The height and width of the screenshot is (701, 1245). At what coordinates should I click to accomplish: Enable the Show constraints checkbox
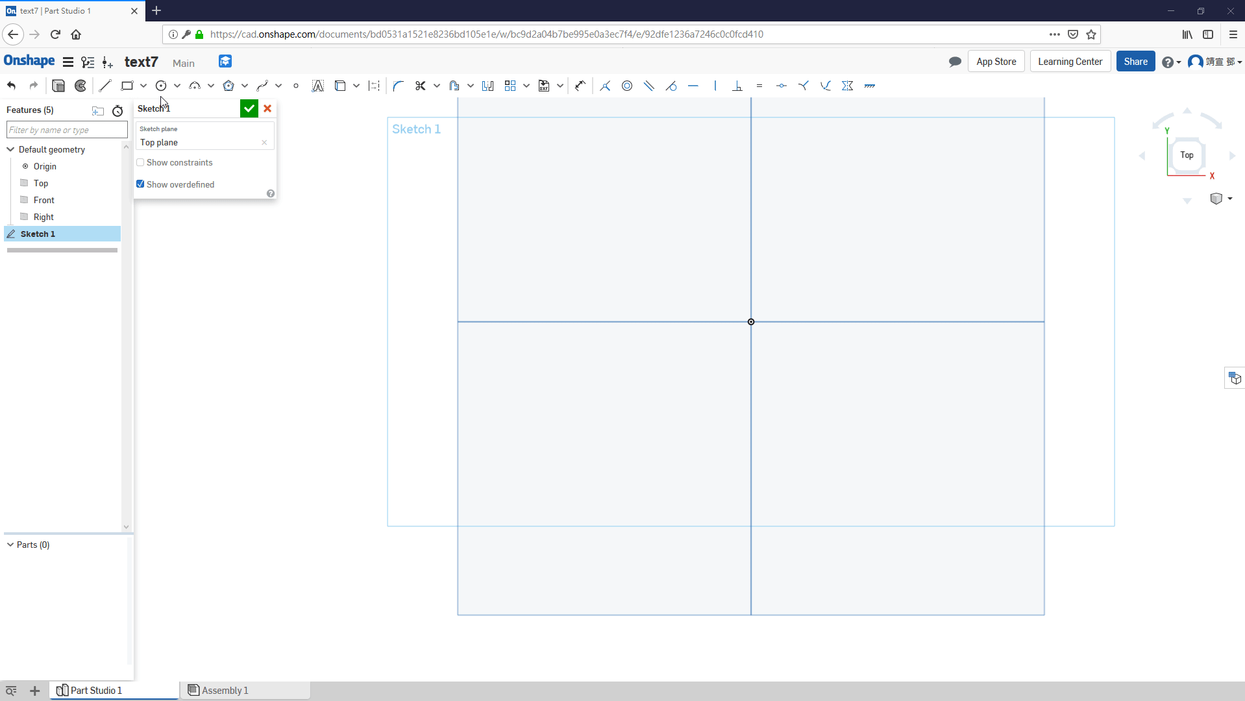point(140,162)
